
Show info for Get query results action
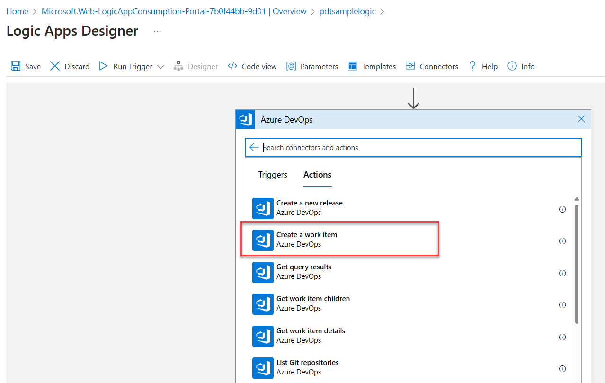point(562,273)
